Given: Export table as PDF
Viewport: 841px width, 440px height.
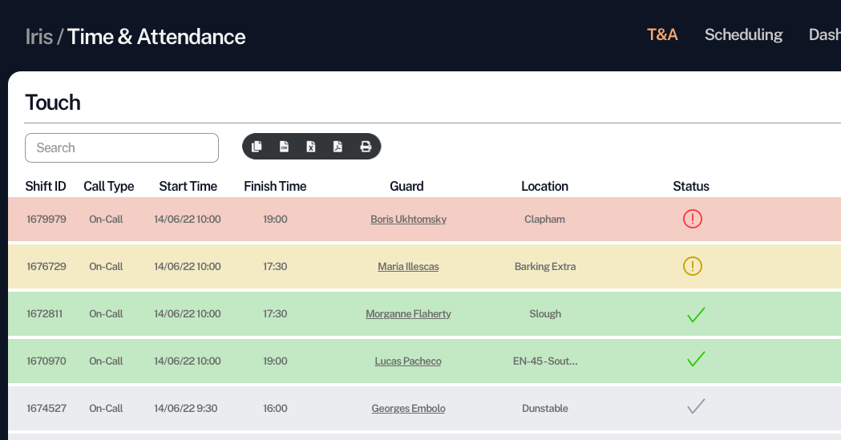Looking at the screenshot, I should pyautogui.click(x=338, y=147).
